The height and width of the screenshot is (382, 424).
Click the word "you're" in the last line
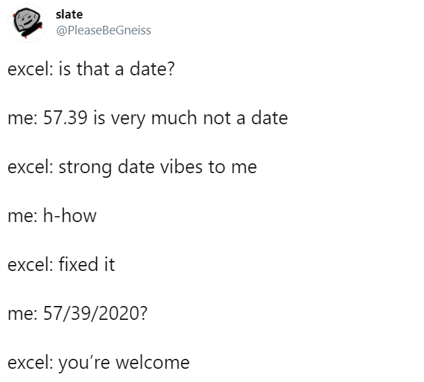[x=84, y=363]
